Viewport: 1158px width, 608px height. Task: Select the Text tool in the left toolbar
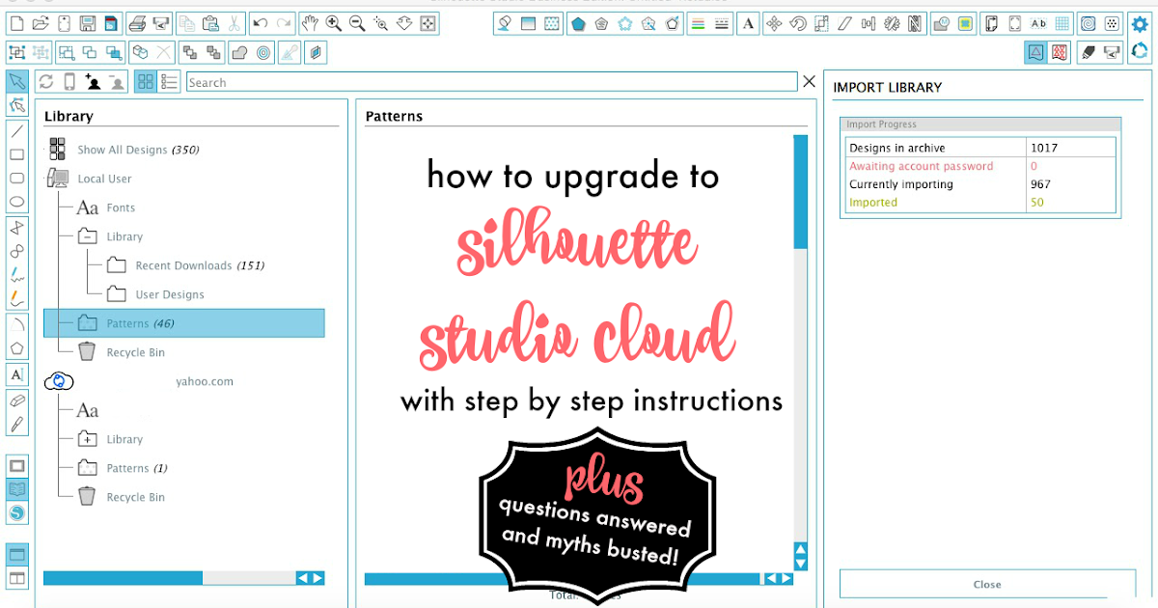coord(16,374)
